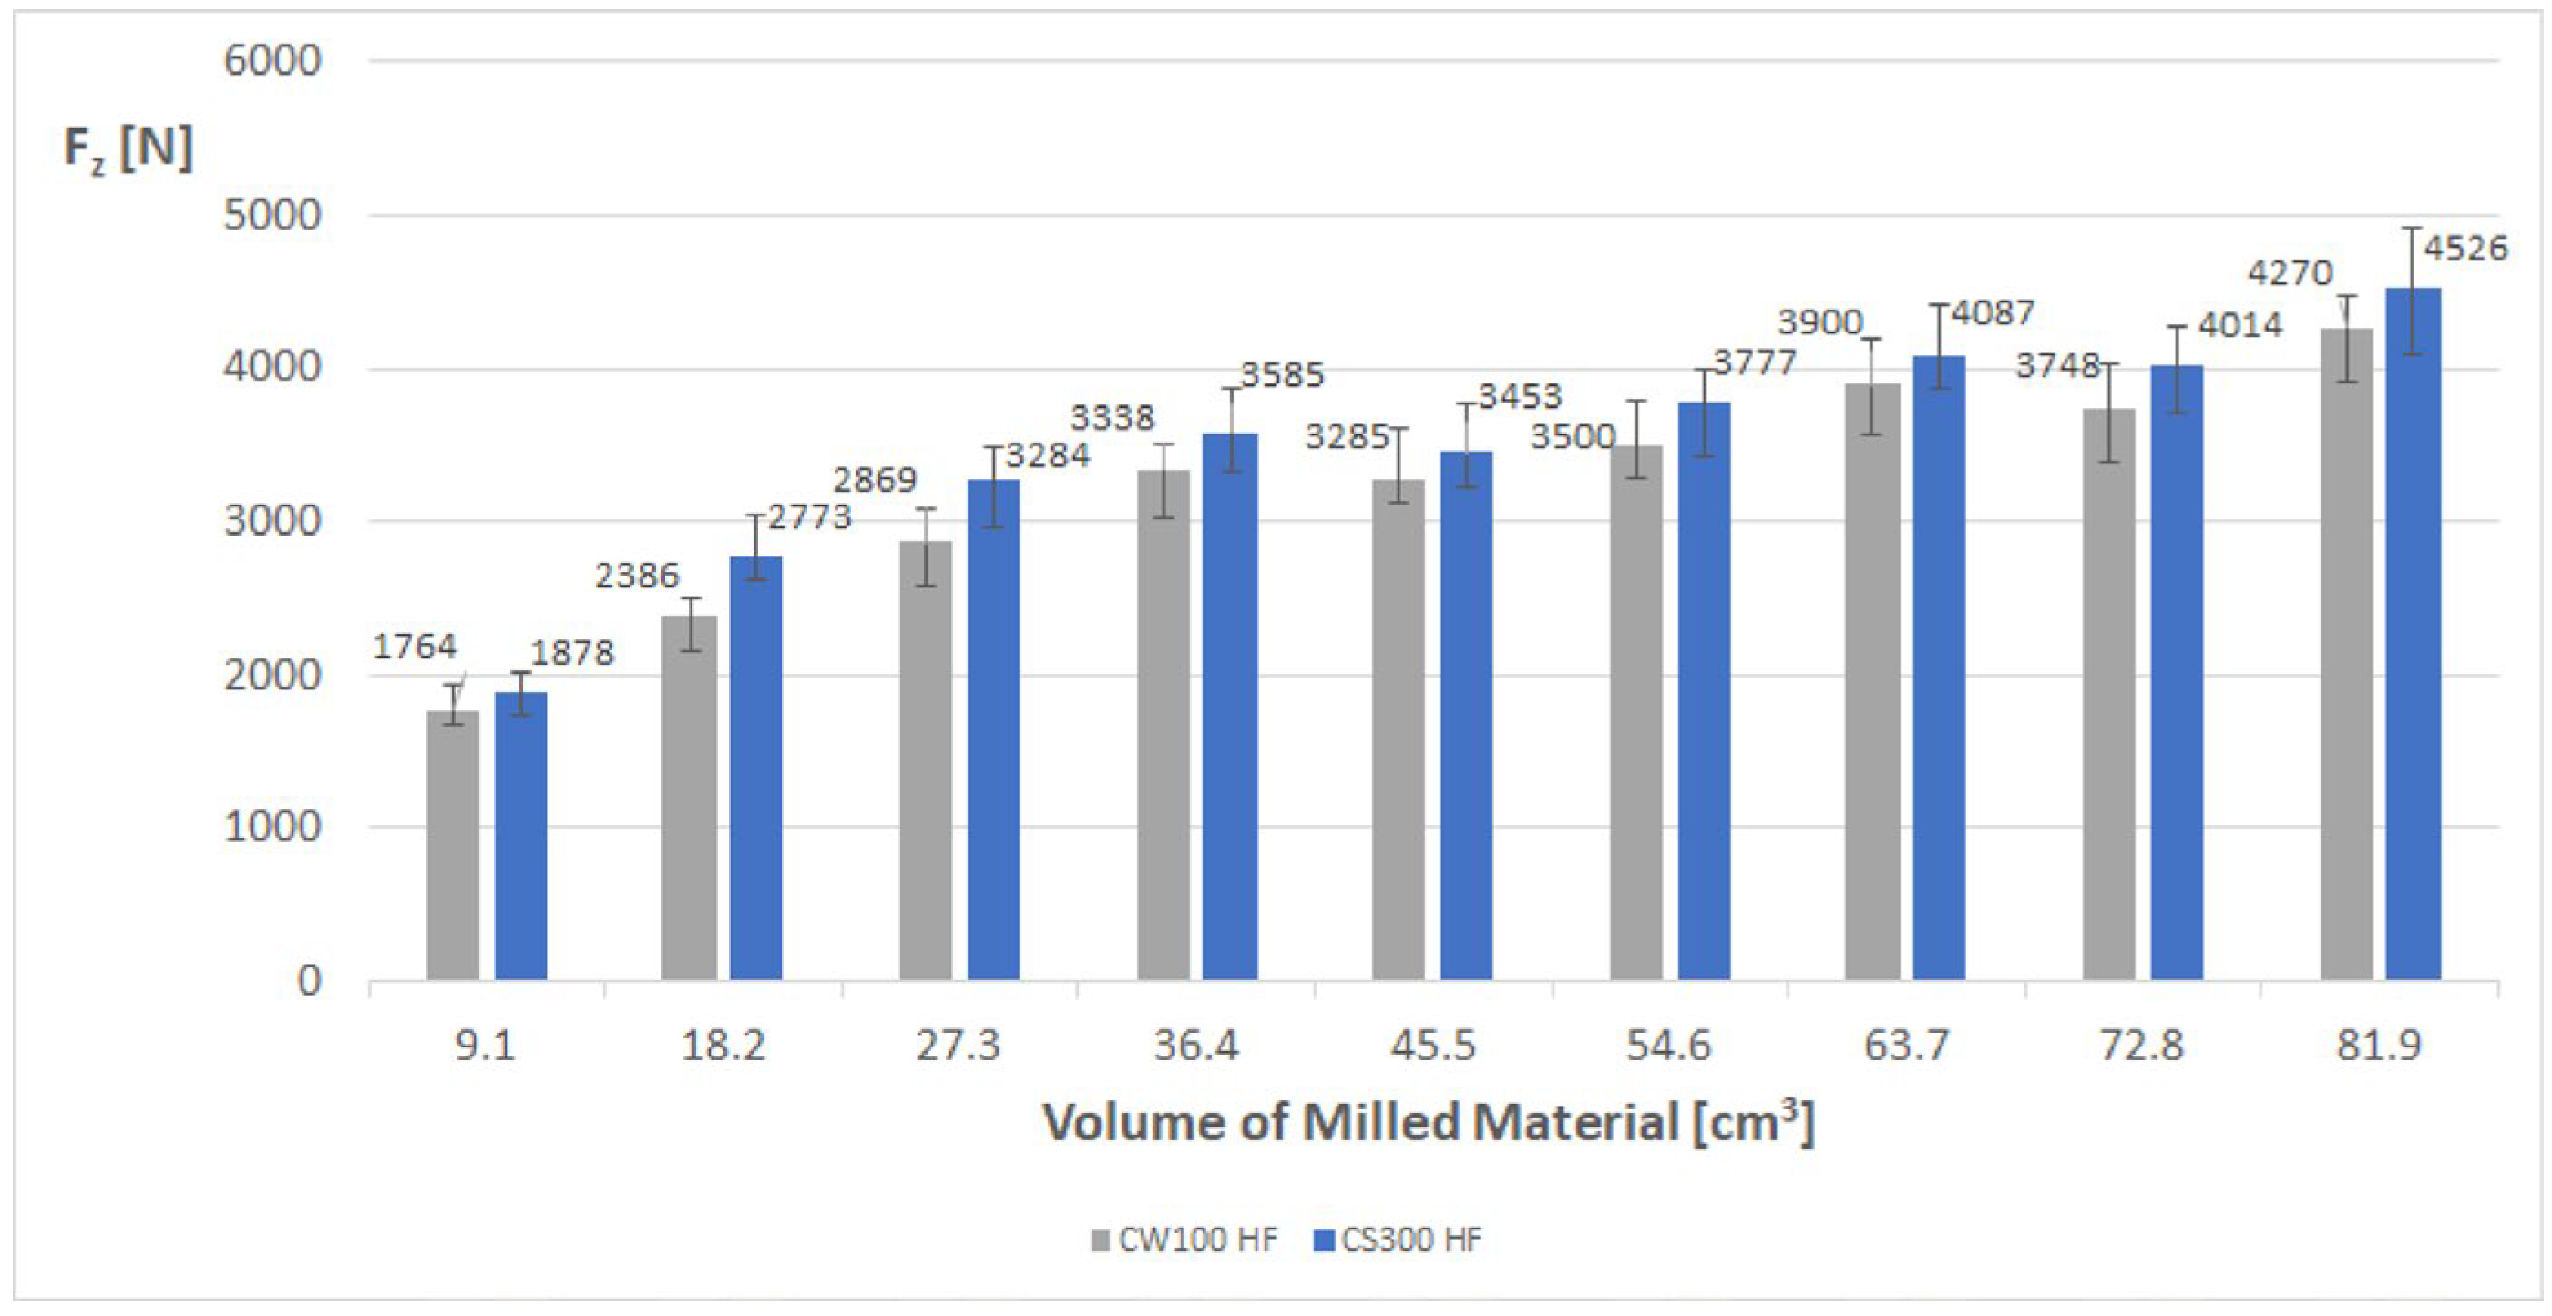Click the 6000 y-axis tick label
The width and height of the screenshot is (2552, 1316).
[x=272, y=60]
